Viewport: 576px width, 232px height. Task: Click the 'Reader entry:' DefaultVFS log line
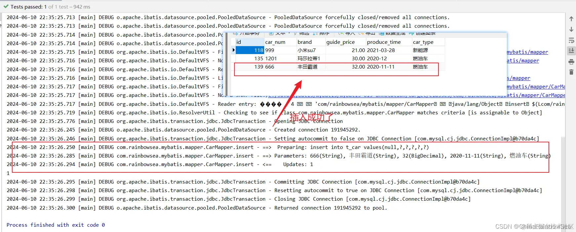coord(286,104)
